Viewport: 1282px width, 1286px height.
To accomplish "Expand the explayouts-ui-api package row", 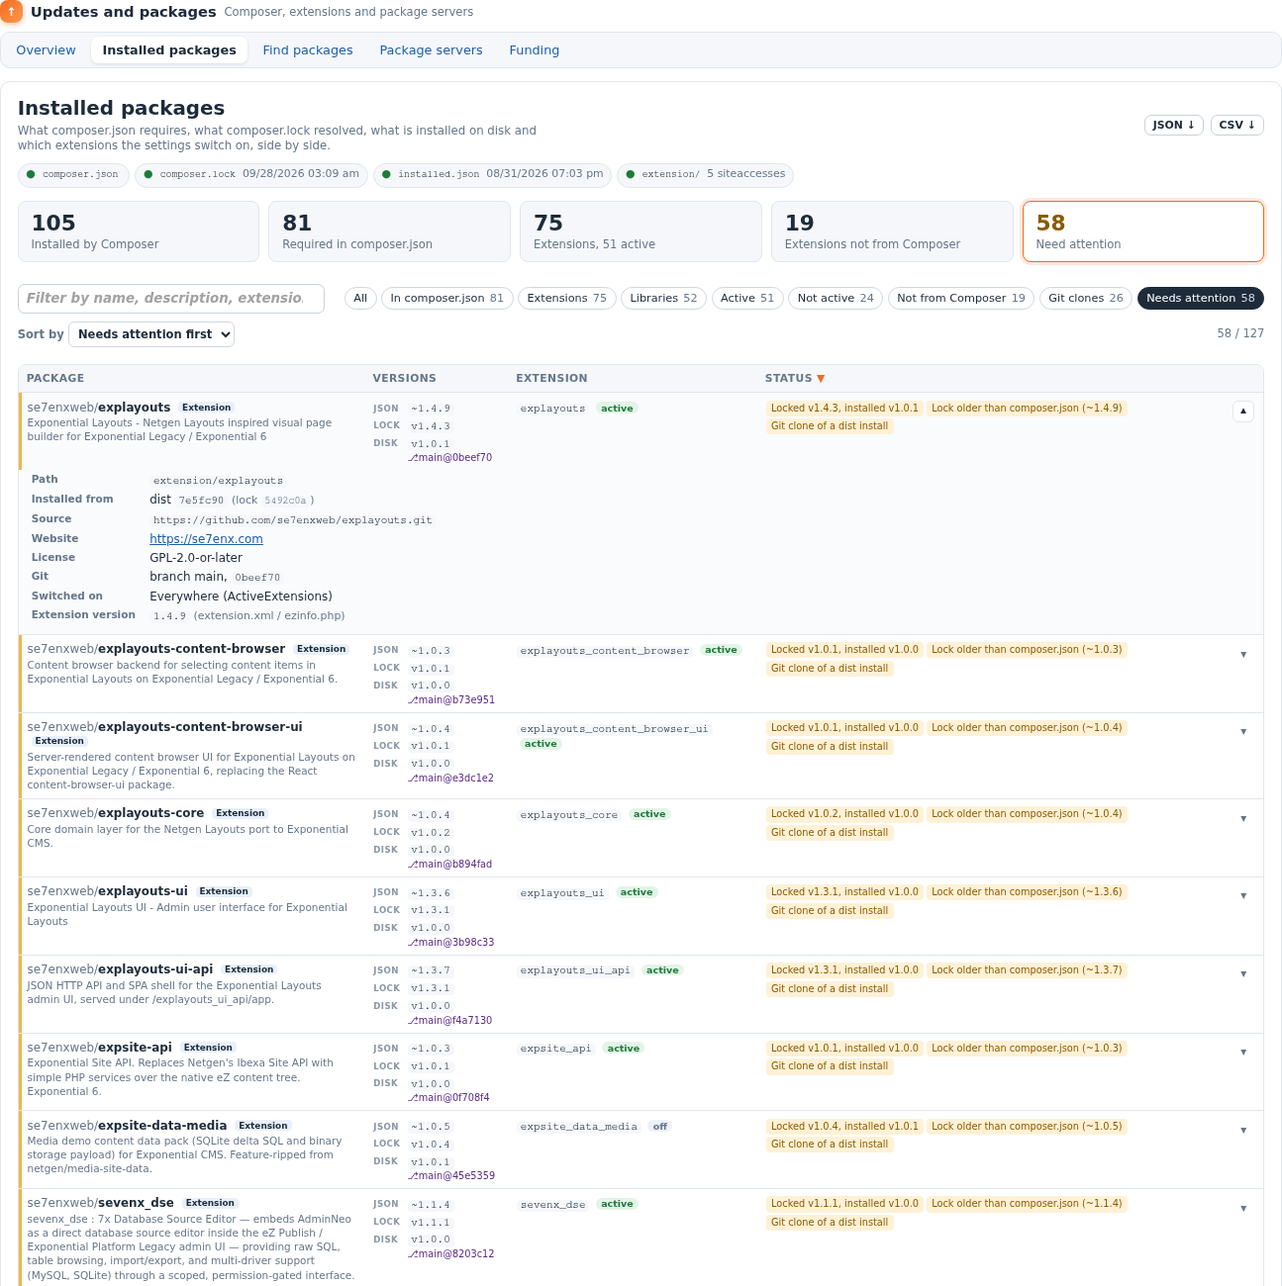I will [1243, 974].
